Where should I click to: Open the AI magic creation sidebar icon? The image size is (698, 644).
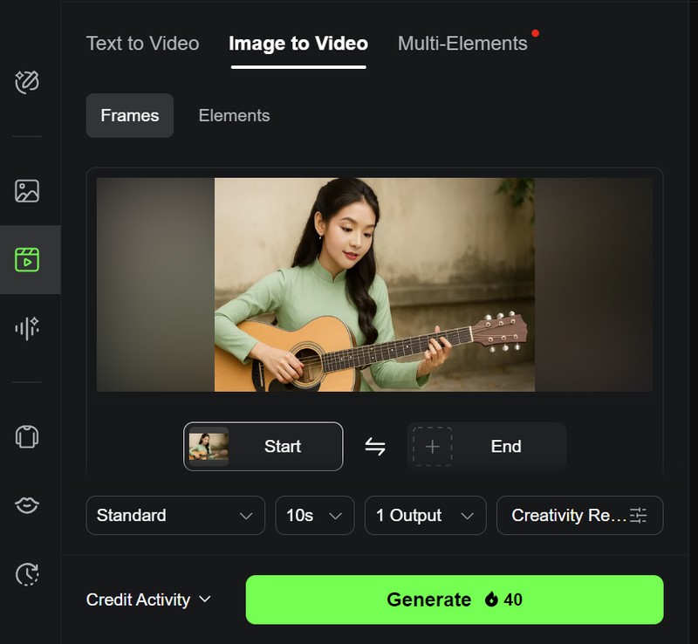pos(27,82)
